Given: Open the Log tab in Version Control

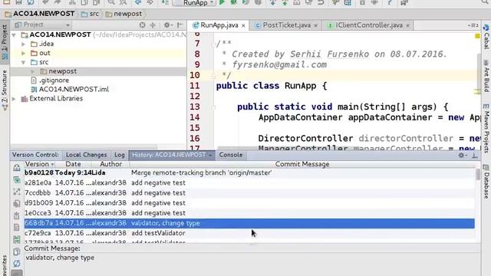Looking at the screenshot, I should (120, 155).
